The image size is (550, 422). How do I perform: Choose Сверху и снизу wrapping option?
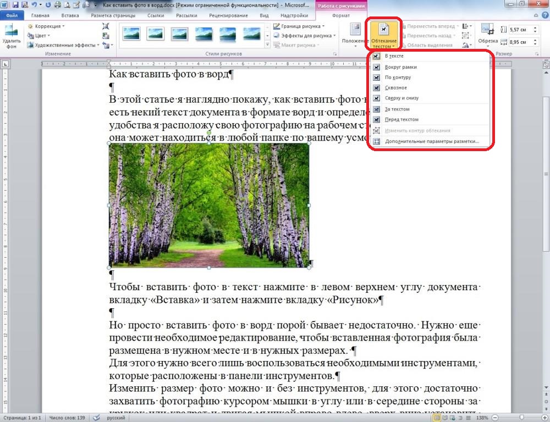430,98
